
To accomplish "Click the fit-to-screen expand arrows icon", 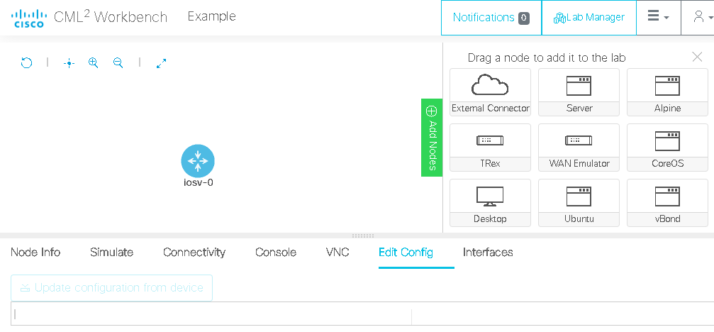I will (x=161, y=63).
